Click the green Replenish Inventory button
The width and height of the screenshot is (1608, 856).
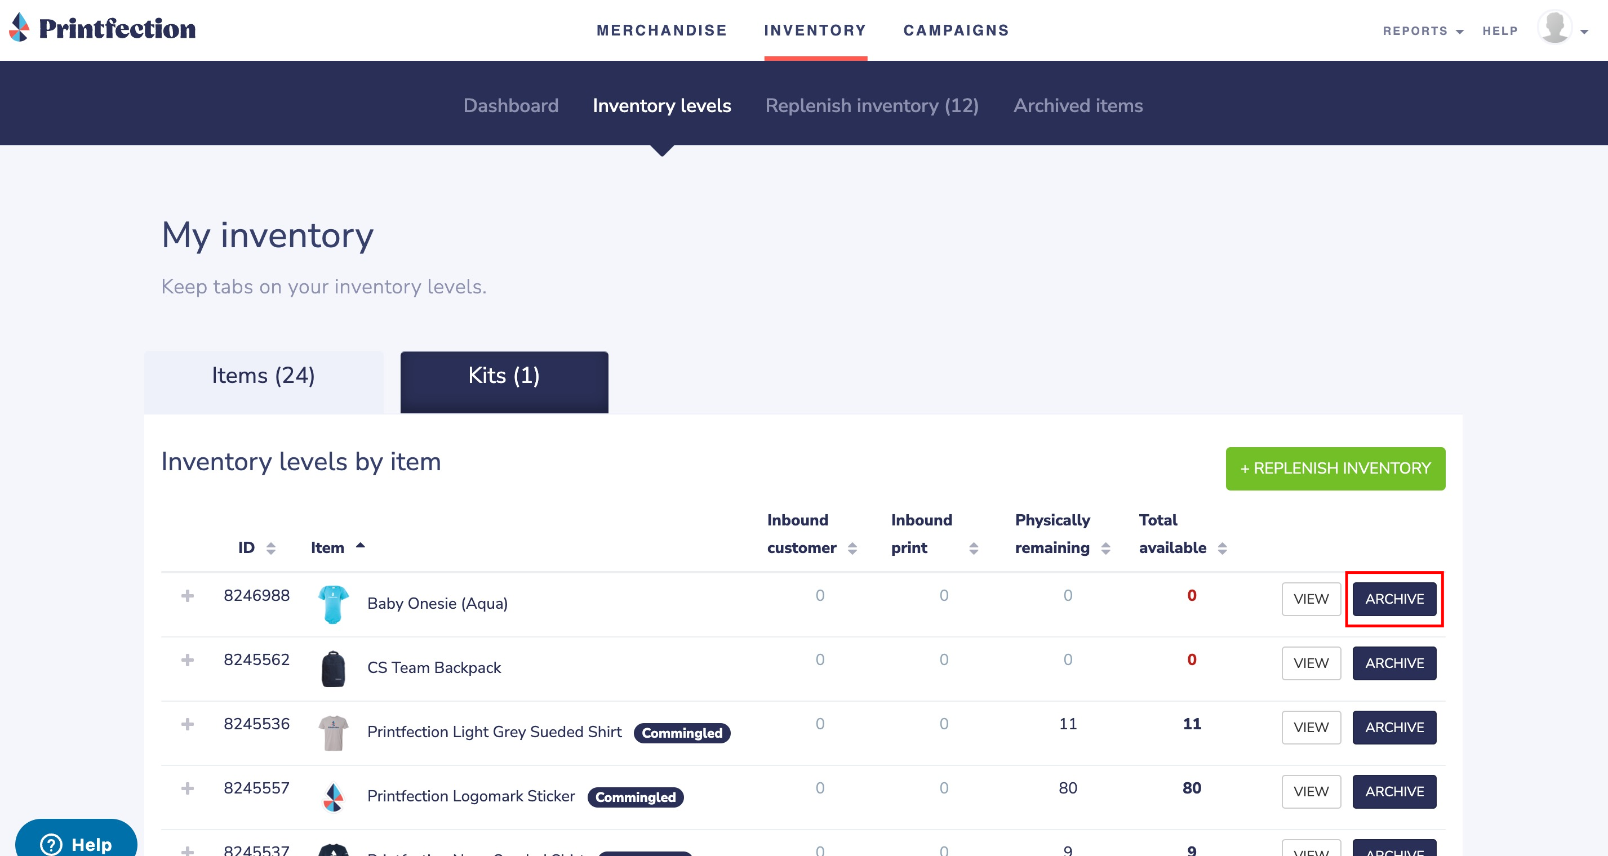(1335, 469)
